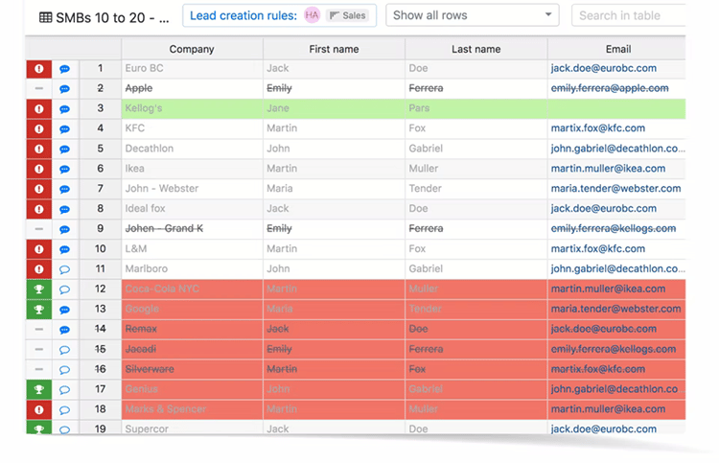Open Lead creation rules link
The width and height of the screenshot is (719, 463).
244,15
